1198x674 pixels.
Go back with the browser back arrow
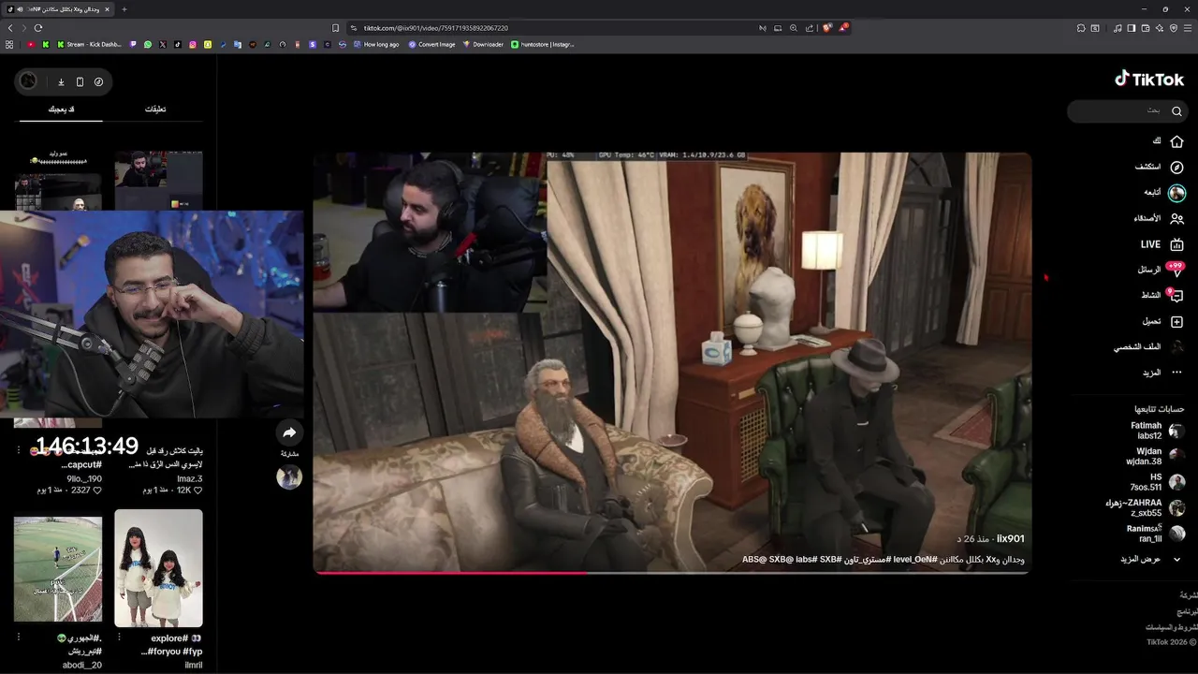coord(10,28)
